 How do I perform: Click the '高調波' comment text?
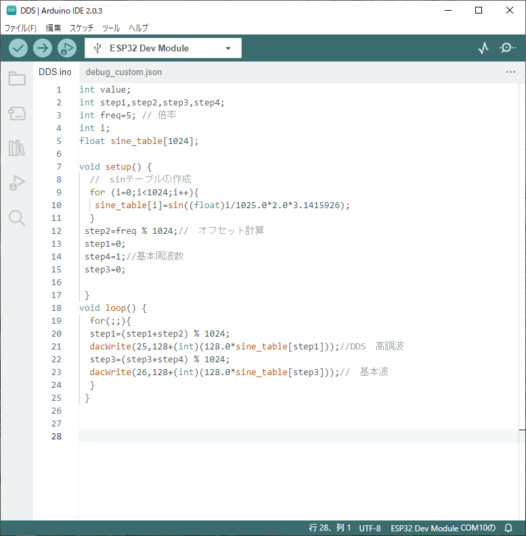pyautogui.click(x=390, y=346)
